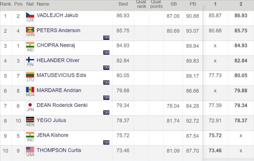Click the SB badge in Jena's row

[x=106, y=142]
